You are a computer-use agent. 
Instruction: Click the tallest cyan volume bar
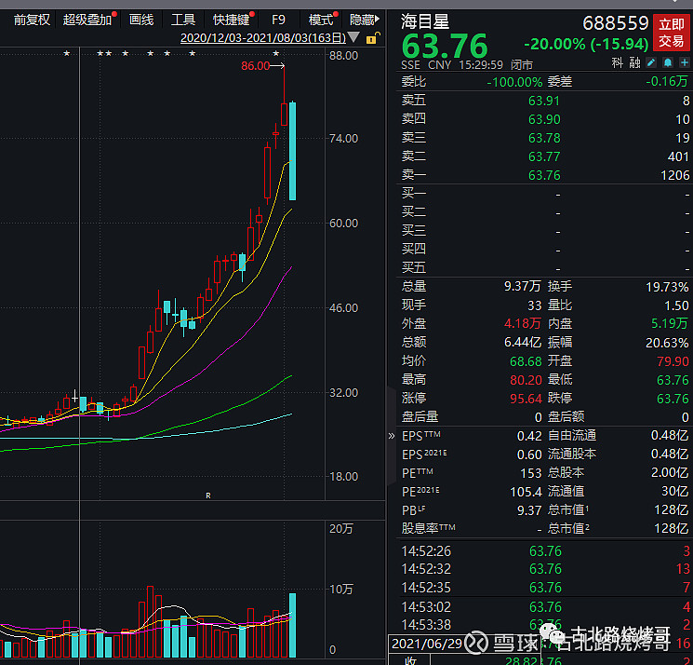coord(292,625)
